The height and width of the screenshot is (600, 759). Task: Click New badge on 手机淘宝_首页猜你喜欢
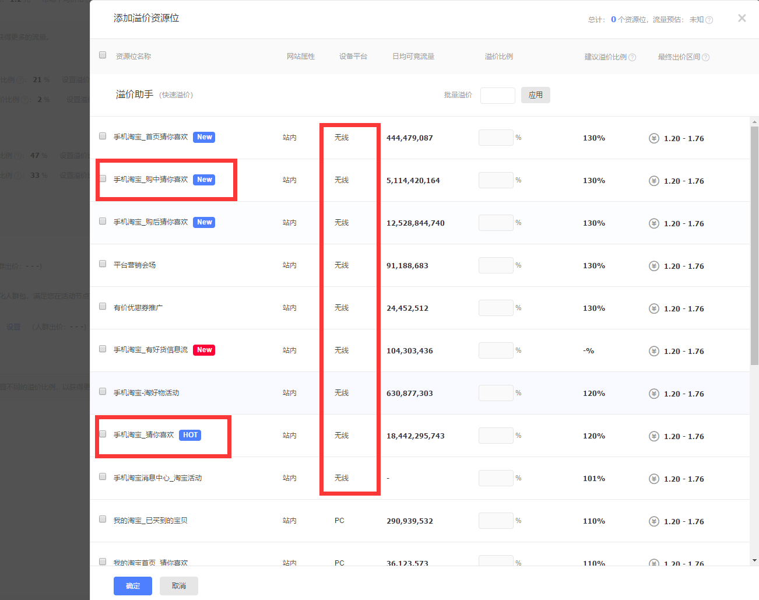tap(204, 137)
